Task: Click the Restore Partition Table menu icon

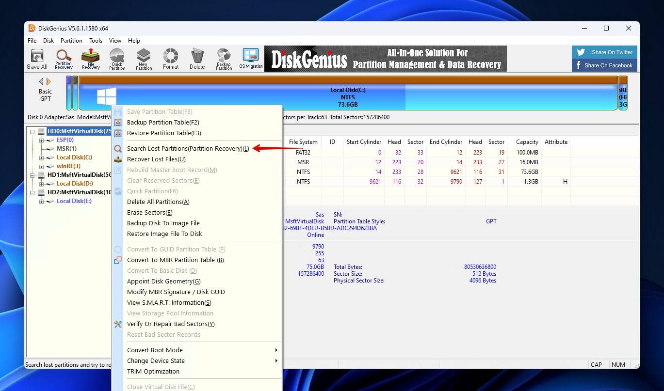Action: click(x=118, y=133)
